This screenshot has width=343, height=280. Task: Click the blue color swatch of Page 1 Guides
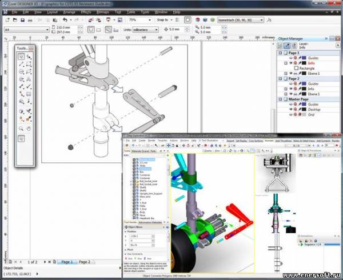pyautogui.click(x=304, y=58)
